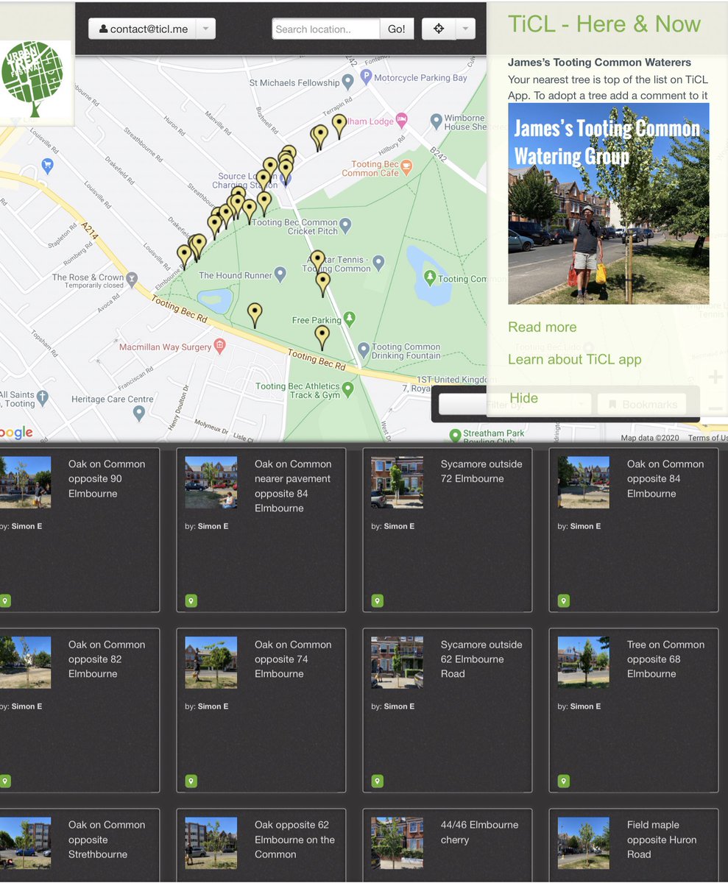Open 'Oak on Common opposite 82 Elmbourne' title
728x883 pixels.
[x=107, y=659]
